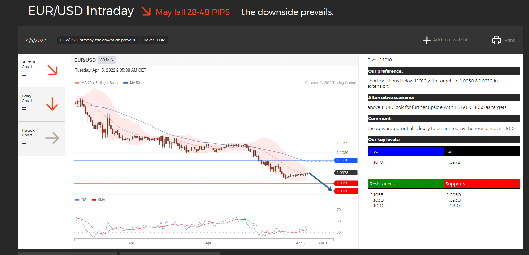
Task: Click the orange arrow icon beside the EUR/USD Intraday title
Action: click(146, 12)
